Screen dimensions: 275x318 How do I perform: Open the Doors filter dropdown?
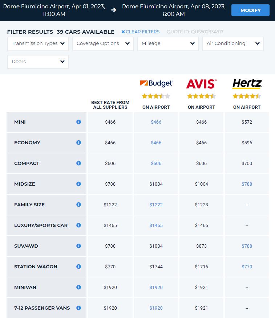pyautogui.click(x=38, y=62)
